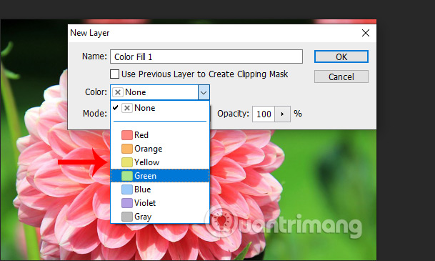Select Blue label color
The width and height of the screenshot is (435, 261).
(160, 189)
